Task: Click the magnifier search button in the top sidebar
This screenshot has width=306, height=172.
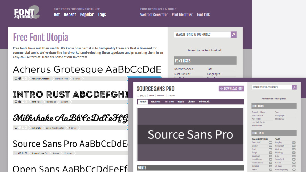Action: (234, 34)
